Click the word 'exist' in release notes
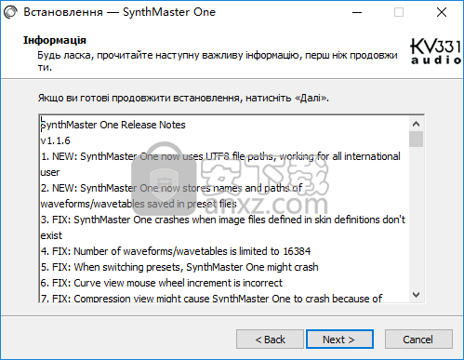This screenshot has height=360, width=464. pos(51,235)
